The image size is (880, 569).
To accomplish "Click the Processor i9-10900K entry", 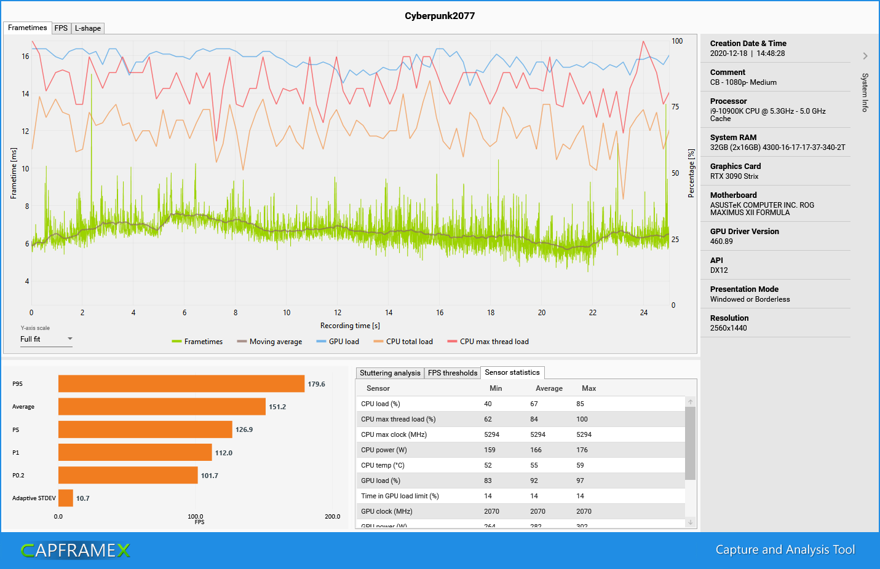I will click(x=775, y=110).
